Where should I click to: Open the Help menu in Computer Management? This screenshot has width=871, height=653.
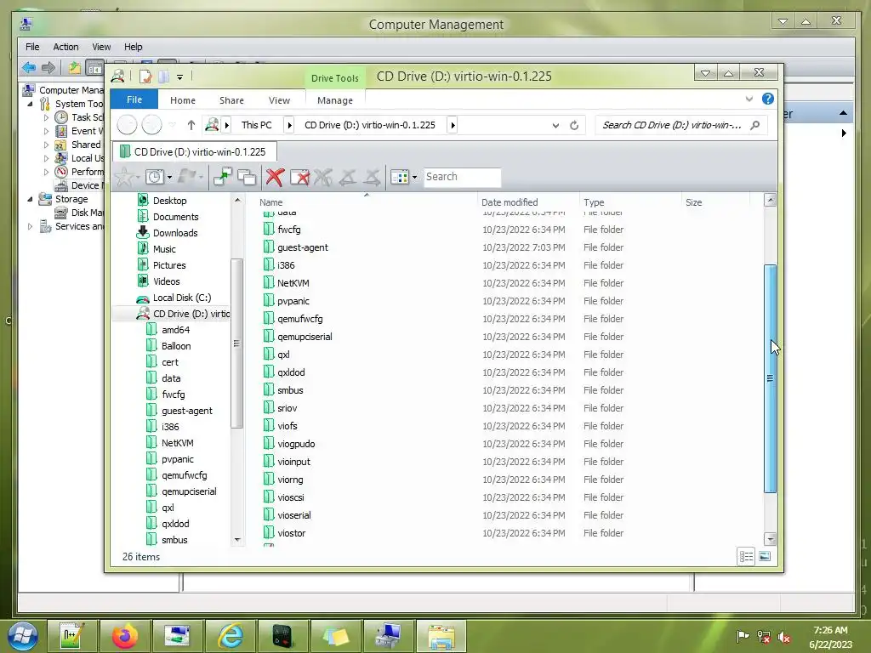(134, 47)
